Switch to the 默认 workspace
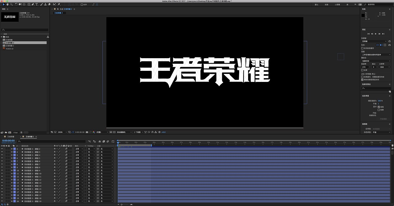394x206 pixels. coord(316,5)
